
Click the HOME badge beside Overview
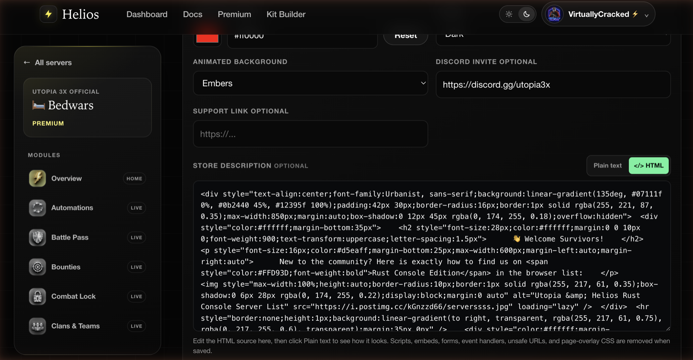pyautogui.click(x=134, y=178)
